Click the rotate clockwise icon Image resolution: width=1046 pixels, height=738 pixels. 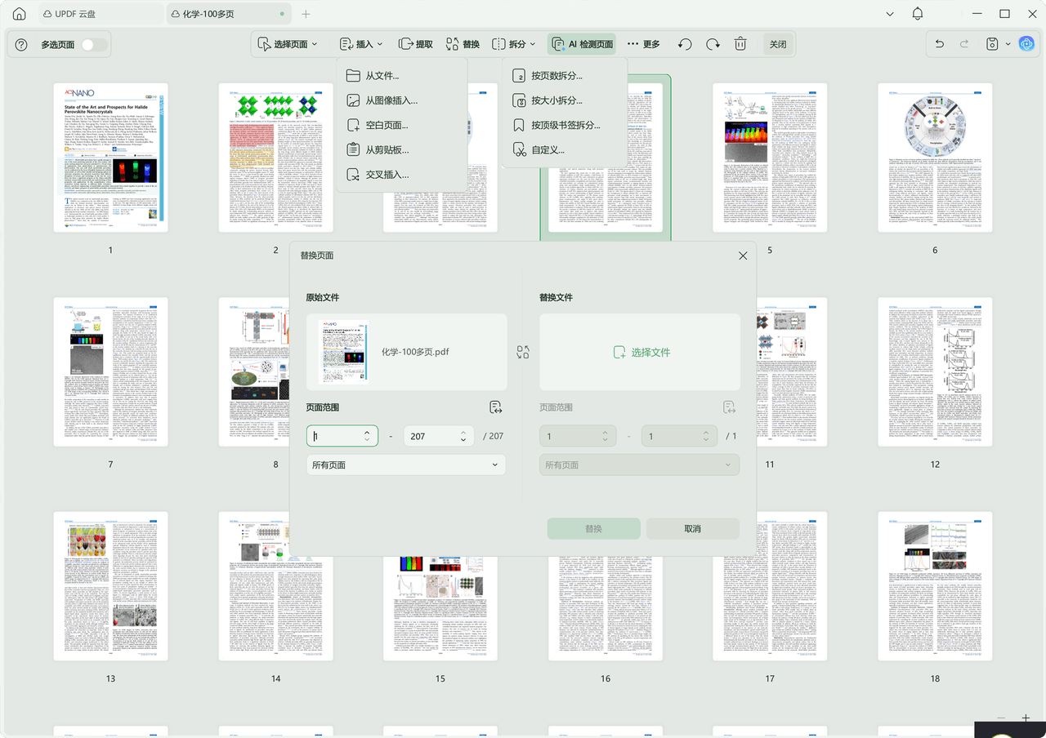pyautogui.click(x=713, y=44)
